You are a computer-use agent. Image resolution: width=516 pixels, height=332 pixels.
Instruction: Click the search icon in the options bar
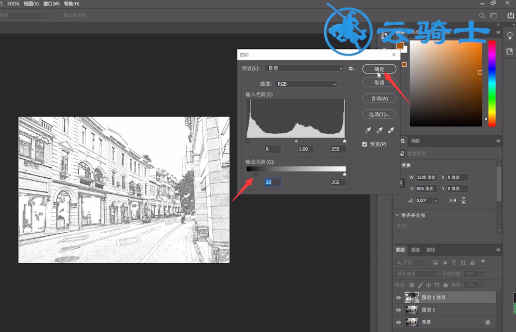pos(482,16)
